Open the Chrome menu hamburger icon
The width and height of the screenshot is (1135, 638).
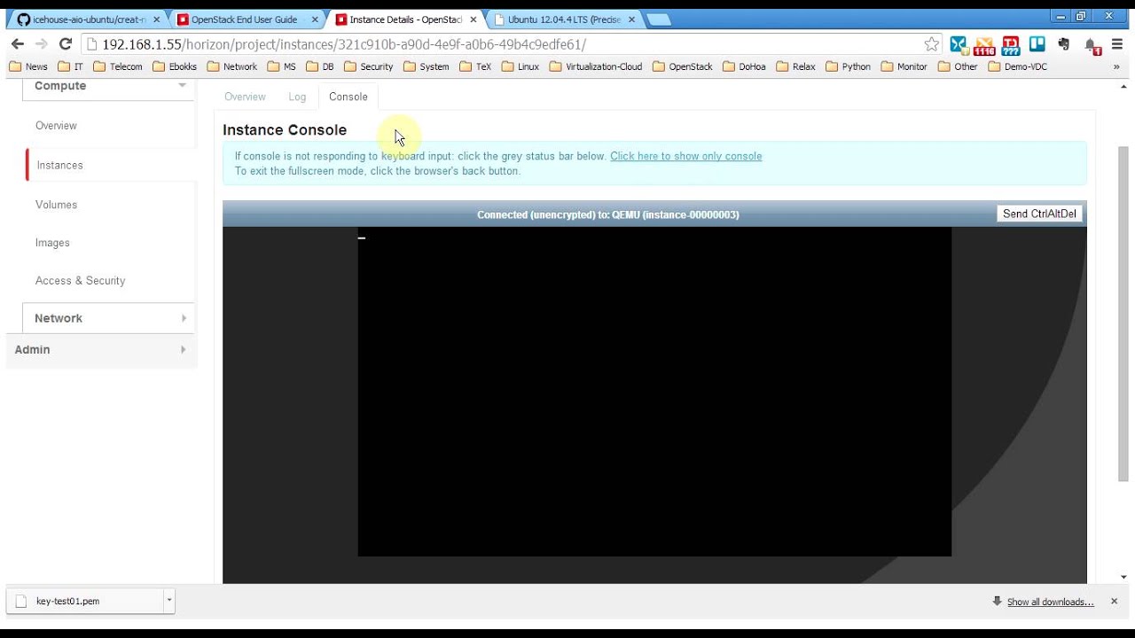[x=1117, y=44]
